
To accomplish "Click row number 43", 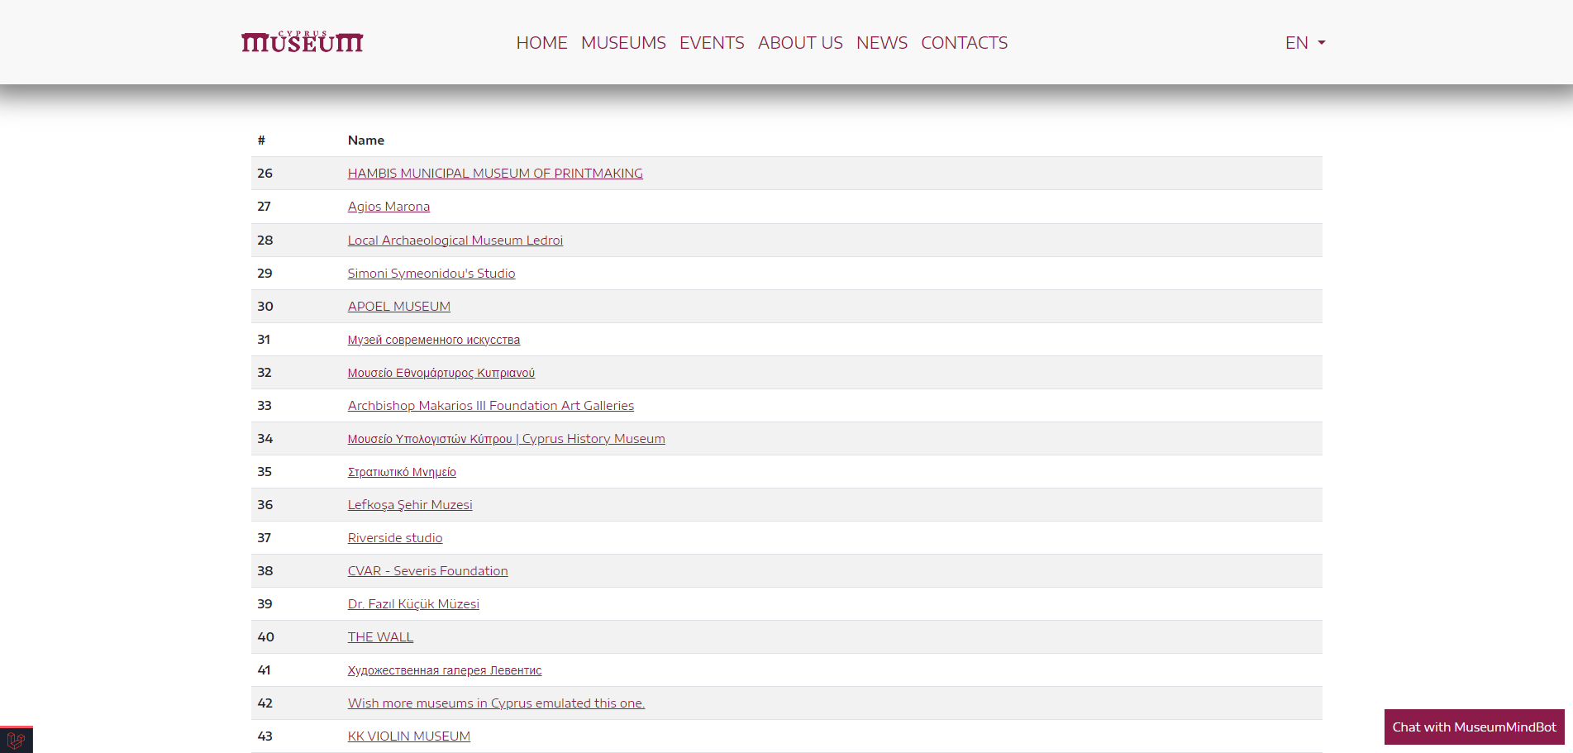I will coord(265,736).
